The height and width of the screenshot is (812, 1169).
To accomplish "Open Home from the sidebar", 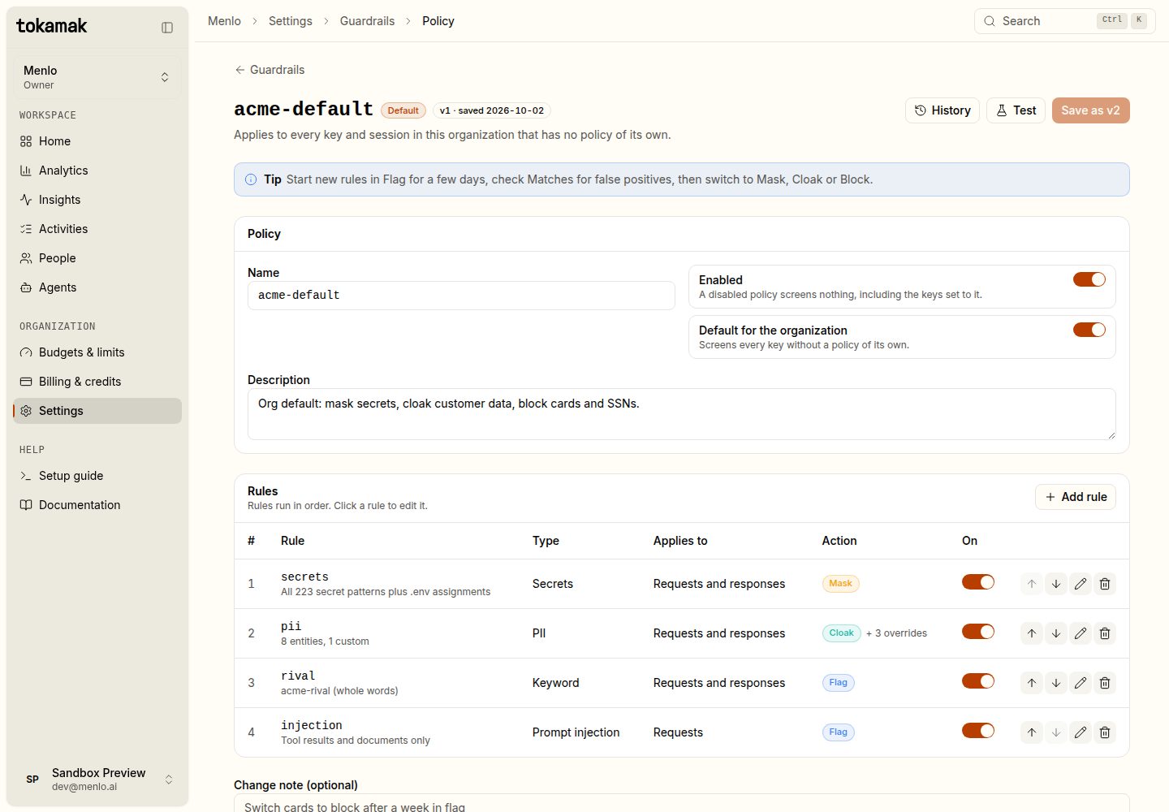I will [97, 141].
